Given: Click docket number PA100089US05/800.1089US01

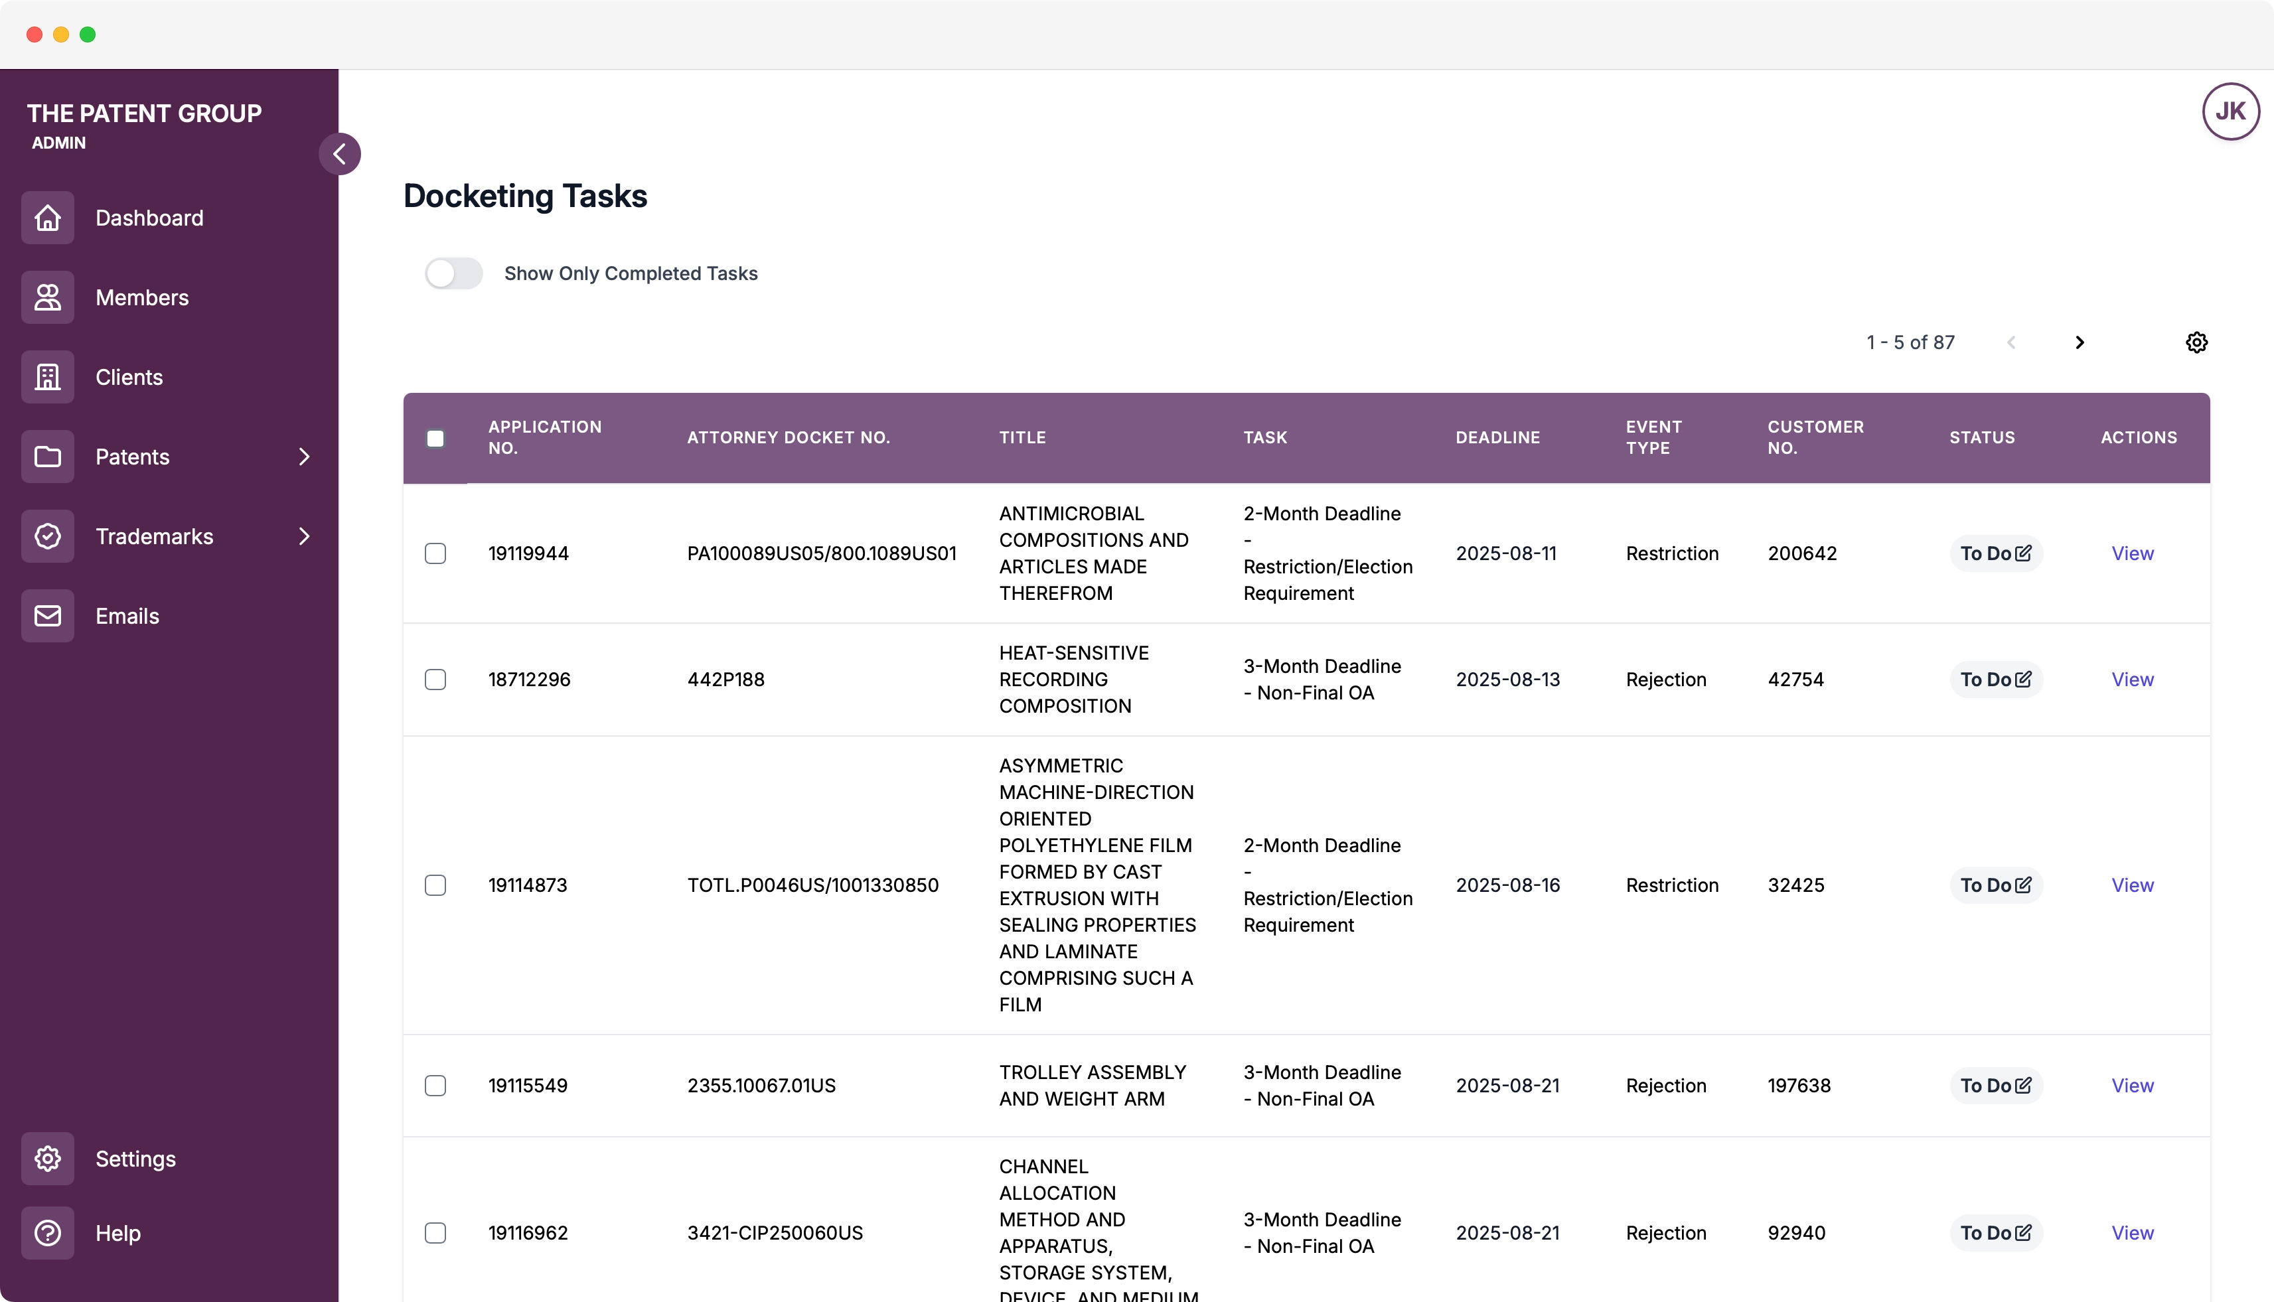Looking at the screenshot, I should point(821,553).
